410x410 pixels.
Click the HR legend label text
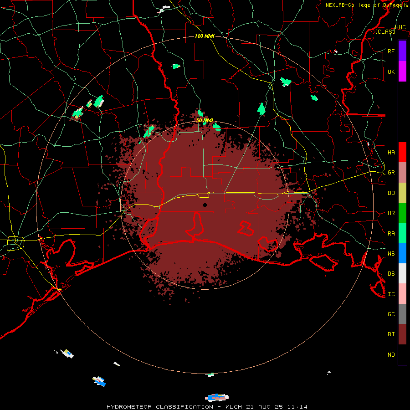(x=391, y=213)
